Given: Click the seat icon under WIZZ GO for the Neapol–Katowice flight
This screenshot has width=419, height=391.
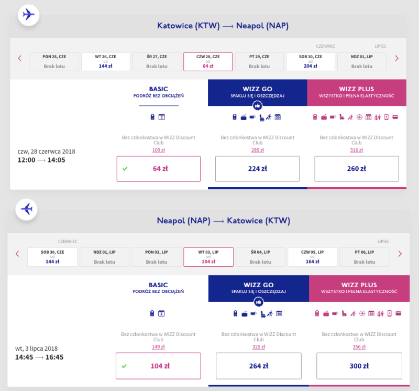Looking at the screenshot, I should (x=263, y=314).
